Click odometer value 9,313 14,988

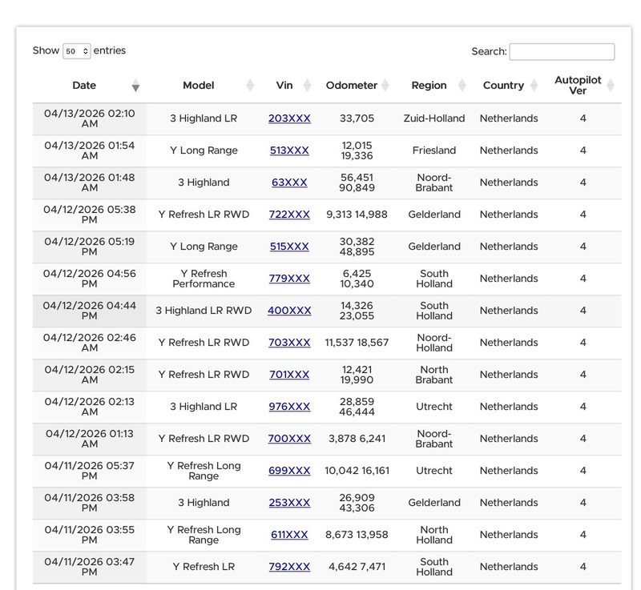pos(357,215)
